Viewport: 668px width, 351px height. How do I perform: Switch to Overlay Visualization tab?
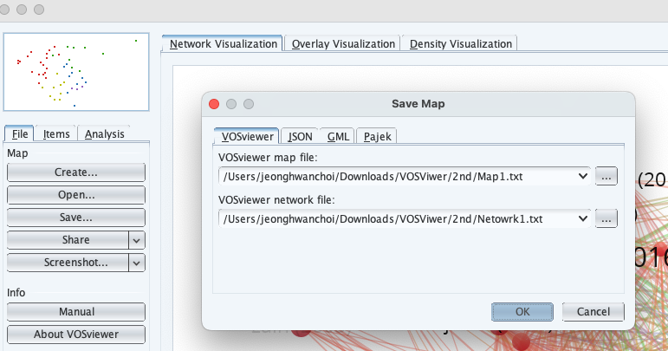click(x=343, y=43)
